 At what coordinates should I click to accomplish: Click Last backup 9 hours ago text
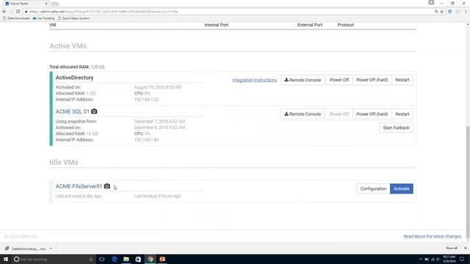point(157,196)
